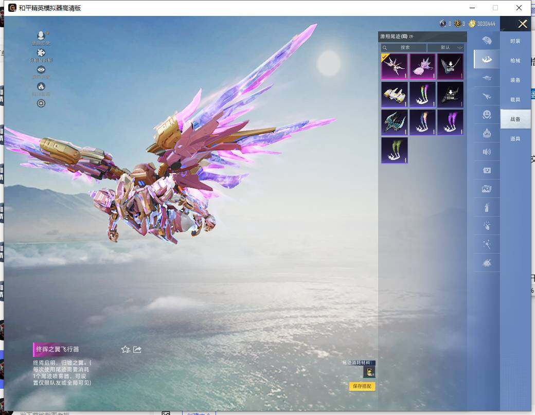Select the voice sound-wave category icon
This screenshot has width=535, height=415.
click(x=487, y=152)
